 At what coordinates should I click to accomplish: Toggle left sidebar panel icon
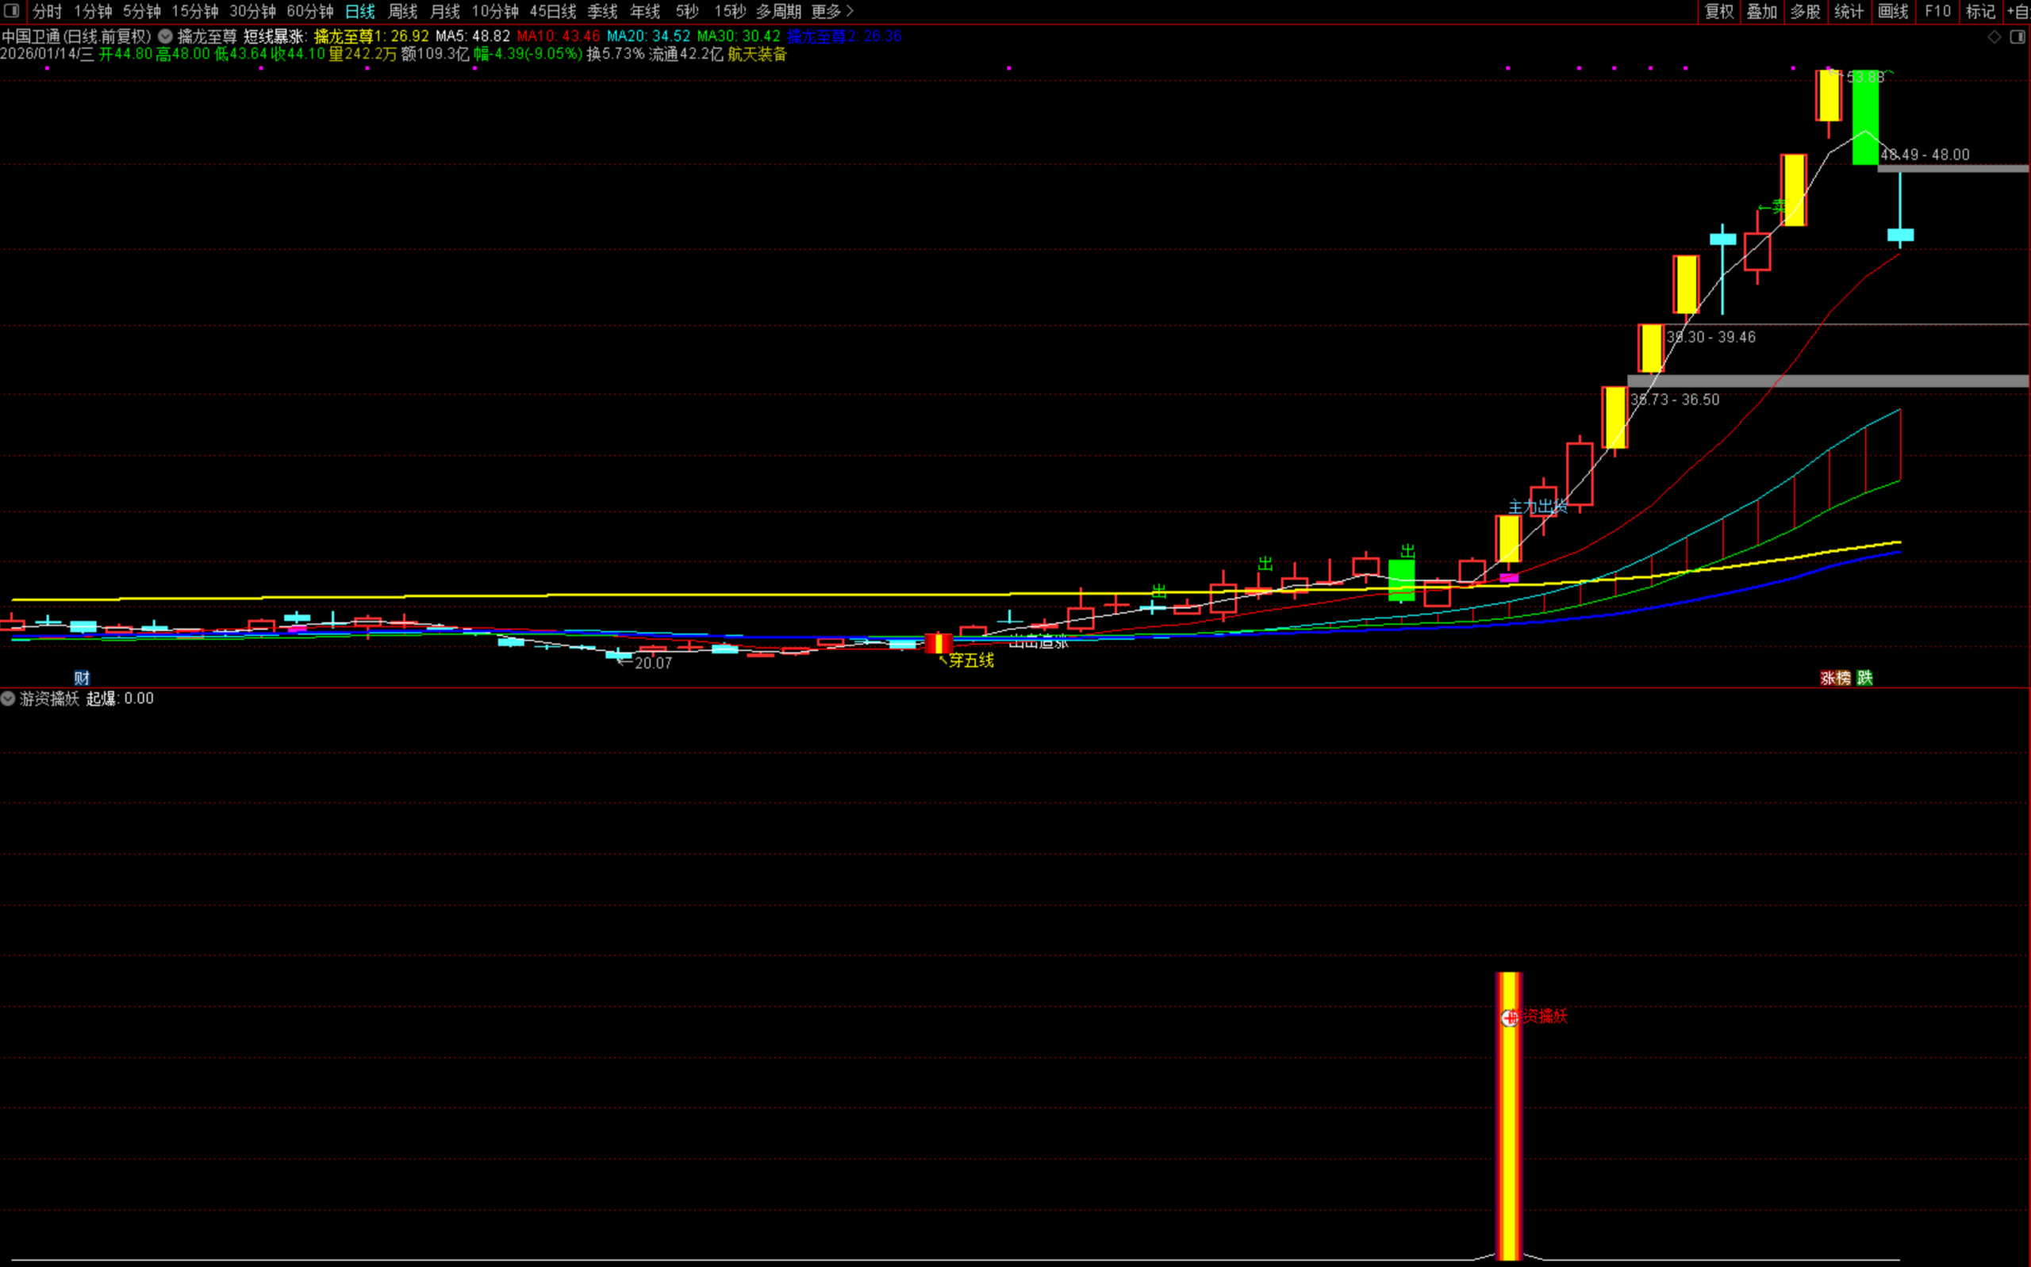point(12,11)
